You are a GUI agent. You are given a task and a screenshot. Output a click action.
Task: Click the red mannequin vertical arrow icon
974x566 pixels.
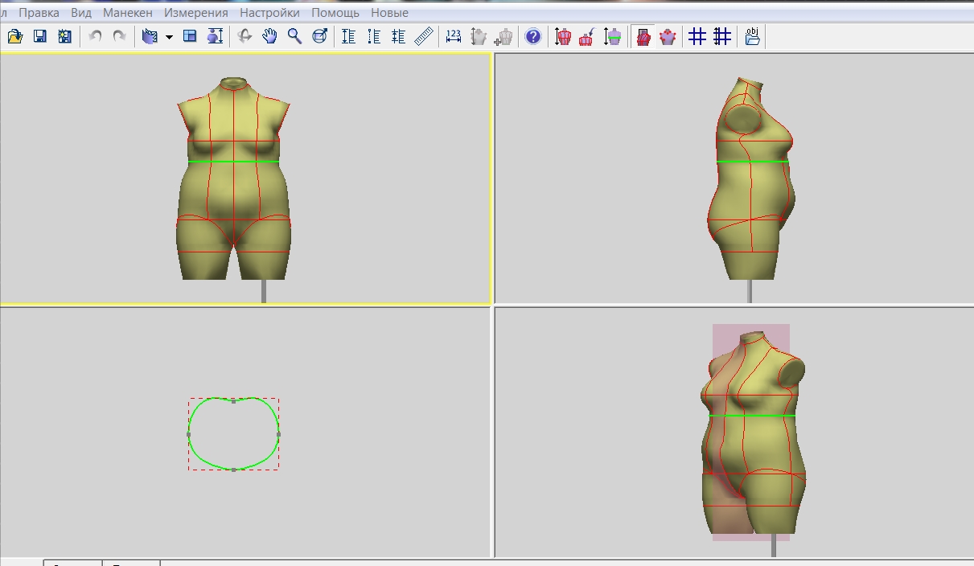(x=562, y=36)
